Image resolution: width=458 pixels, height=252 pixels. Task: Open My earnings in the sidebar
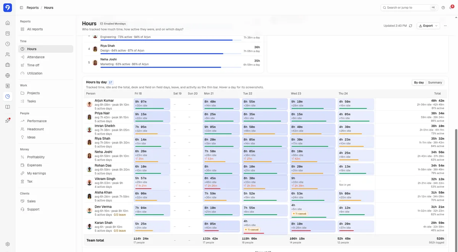(x=45, y=173)
